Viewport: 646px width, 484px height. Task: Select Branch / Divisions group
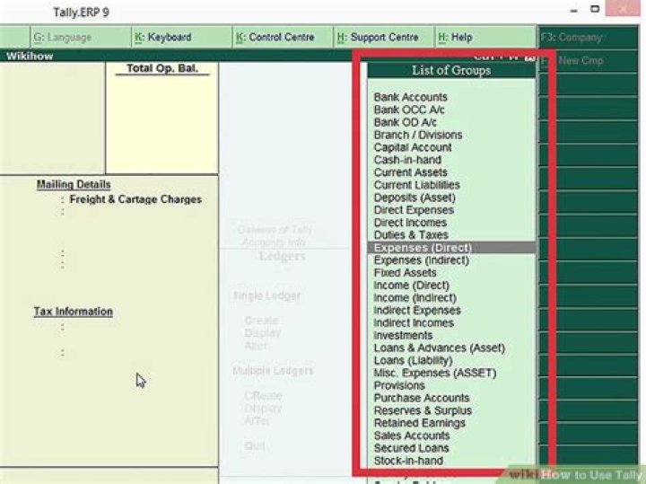click(418, 135)
